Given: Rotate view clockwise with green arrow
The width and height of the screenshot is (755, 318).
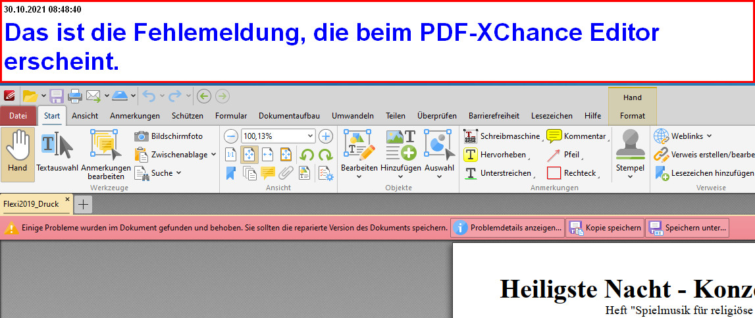Looking at the screenshot, I should [326, 155].
